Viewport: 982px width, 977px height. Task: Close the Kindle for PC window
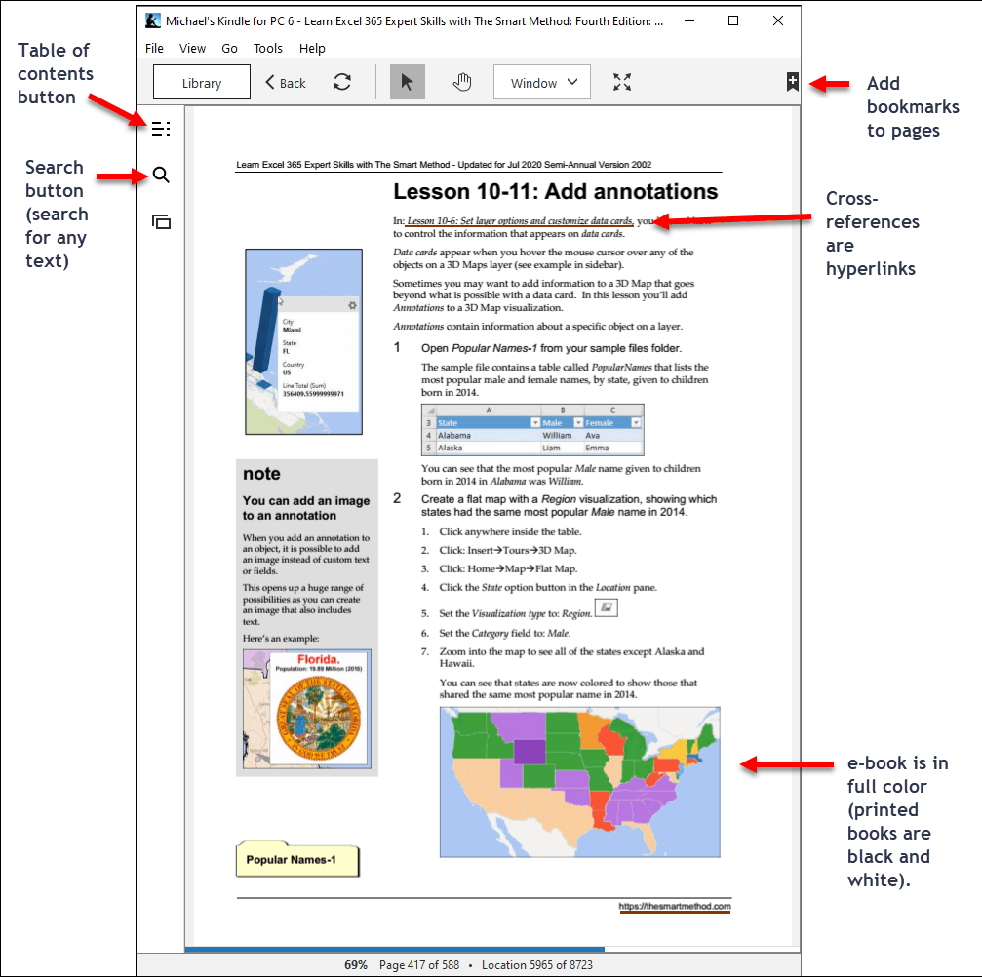coord(778,20)
